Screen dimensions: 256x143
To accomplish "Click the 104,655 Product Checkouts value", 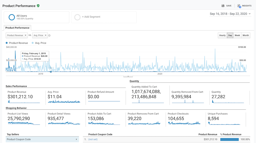I will click(176, 119).
